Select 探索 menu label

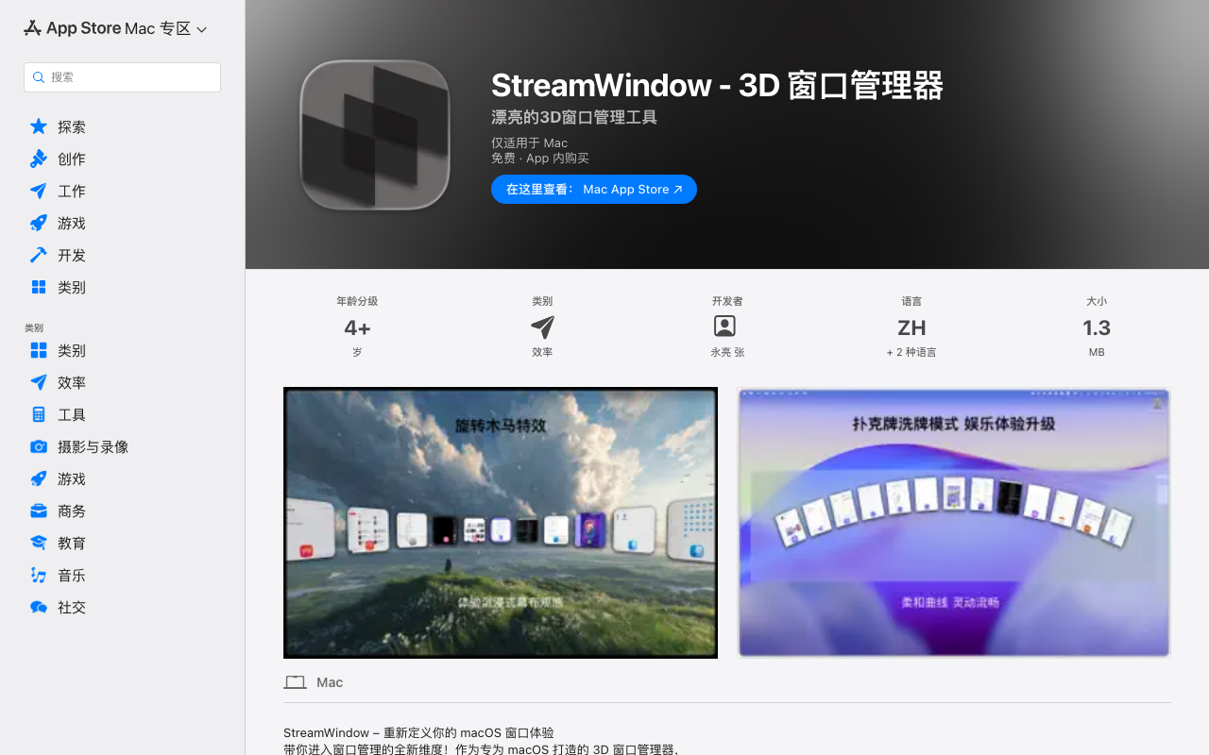[72, 126]
